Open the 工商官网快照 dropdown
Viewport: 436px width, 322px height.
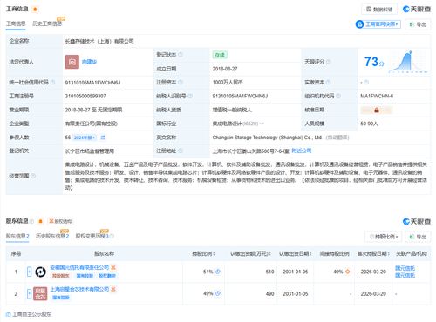(378, 24)
